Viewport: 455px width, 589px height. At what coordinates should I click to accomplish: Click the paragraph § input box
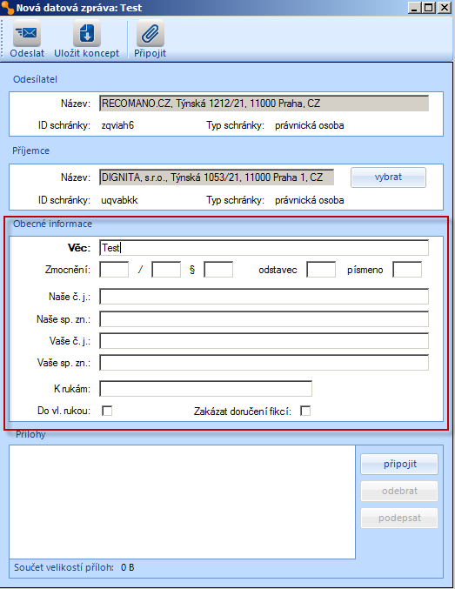click(x=218, y=270)
